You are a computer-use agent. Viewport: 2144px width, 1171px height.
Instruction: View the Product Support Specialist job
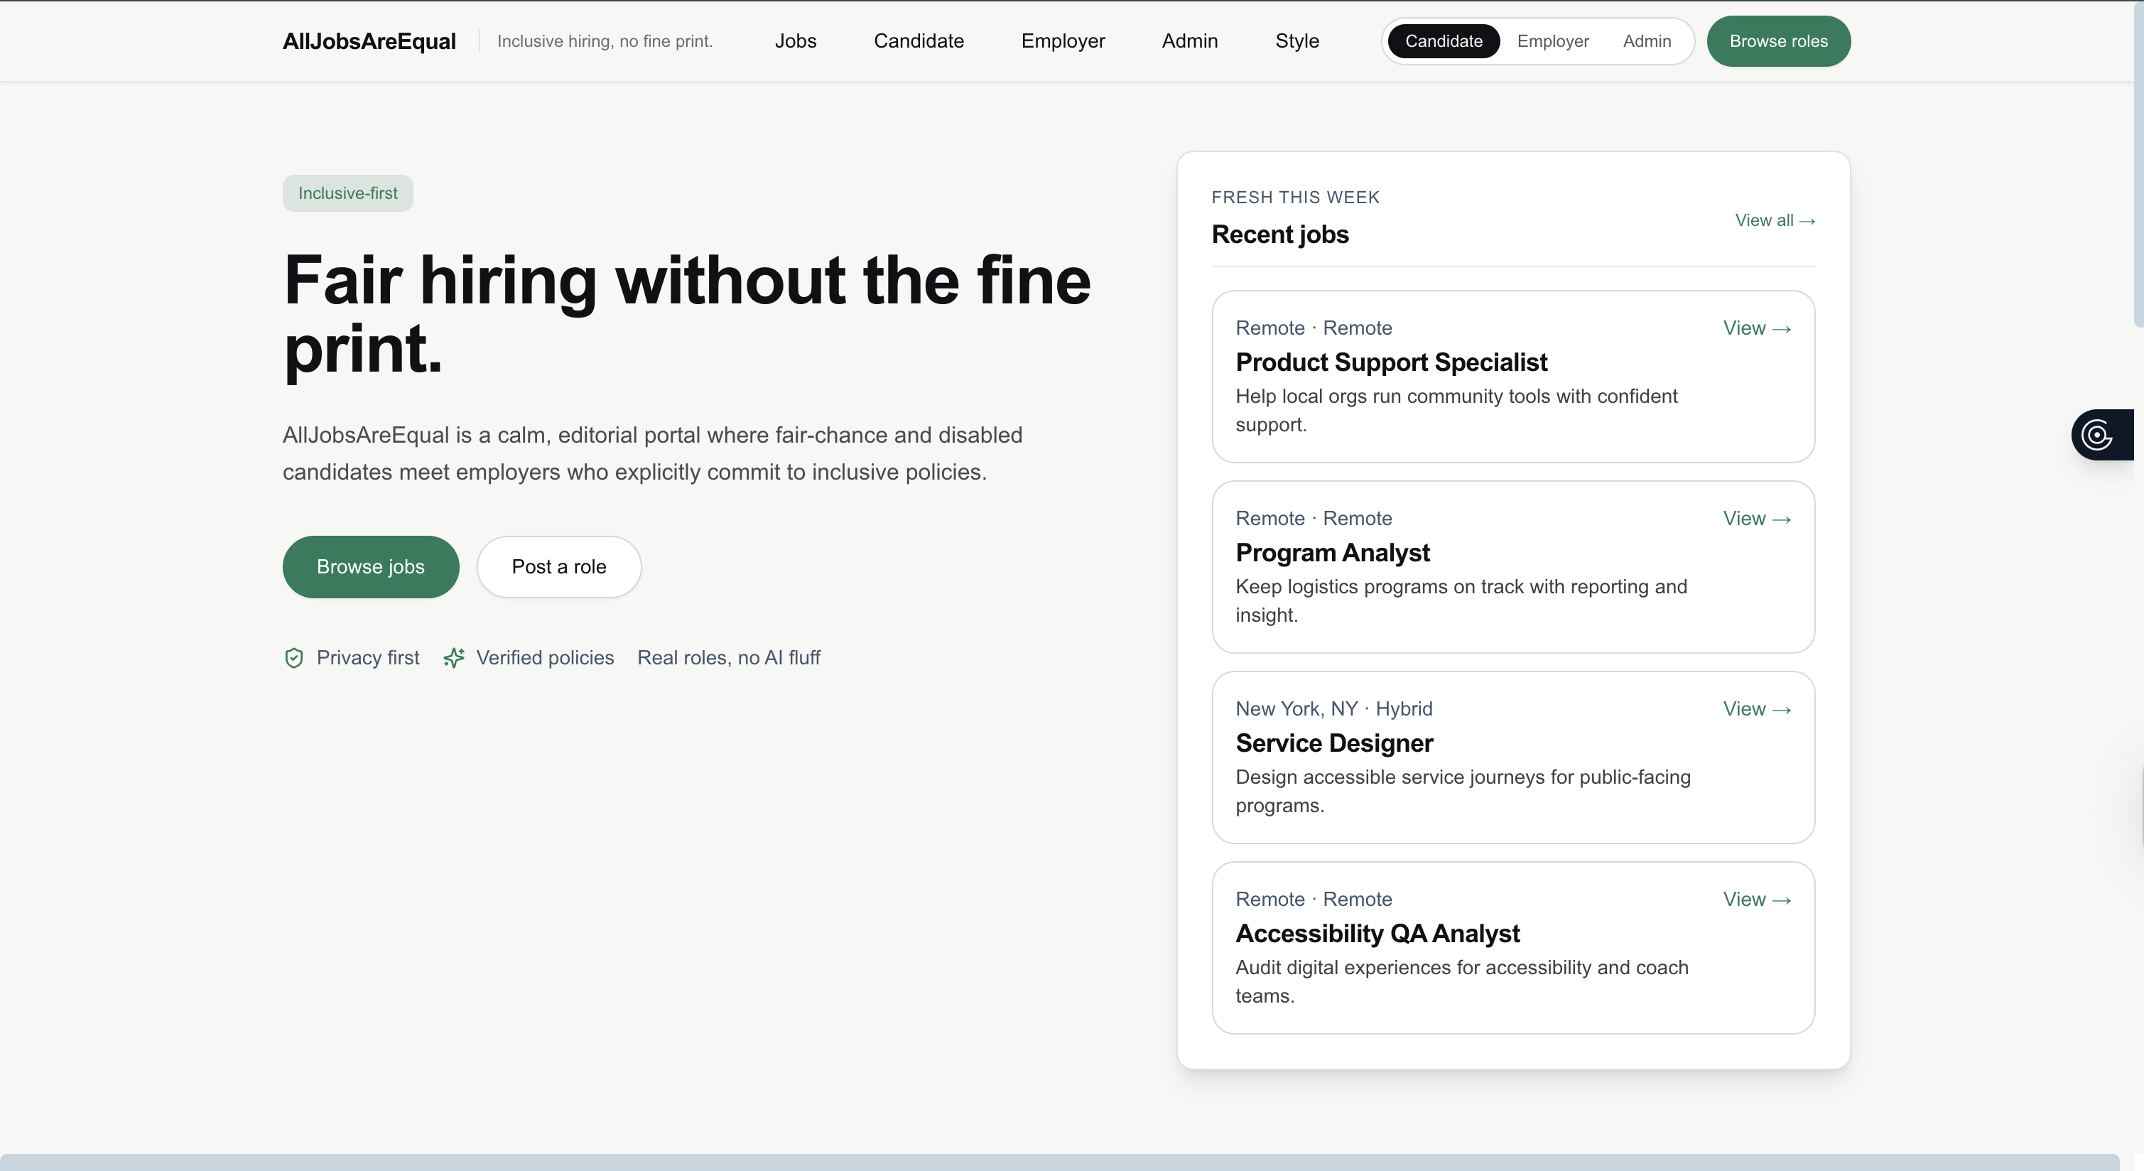(x=1756, y=329)
